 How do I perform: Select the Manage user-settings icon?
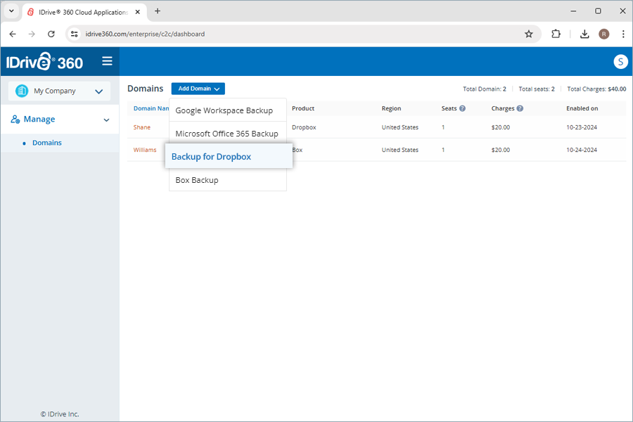pos(15,119)
